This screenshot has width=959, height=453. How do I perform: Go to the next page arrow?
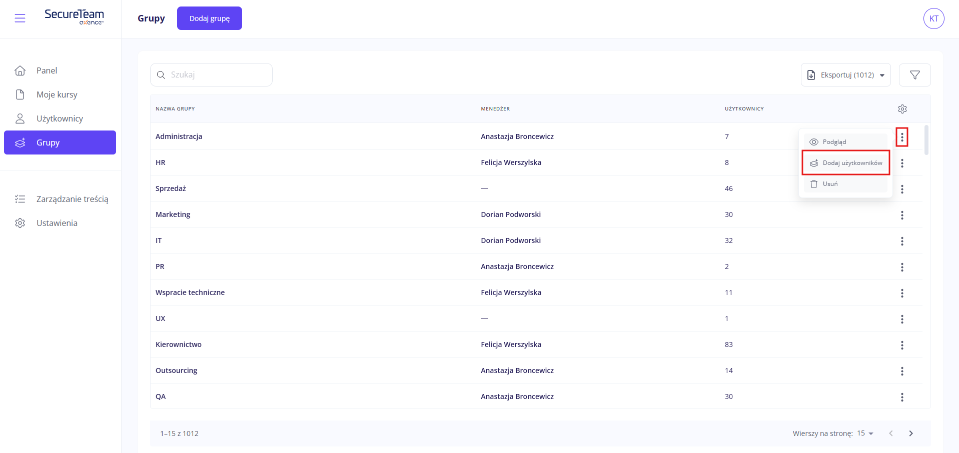910,433
